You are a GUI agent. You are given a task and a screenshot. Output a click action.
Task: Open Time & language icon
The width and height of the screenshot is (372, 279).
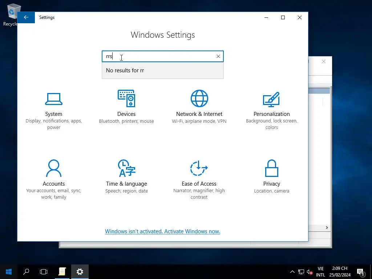coord(126,168)
